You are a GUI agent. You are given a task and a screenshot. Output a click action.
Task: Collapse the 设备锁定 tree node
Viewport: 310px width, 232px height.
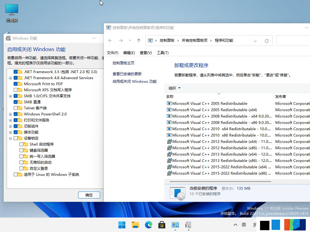point(11,138)
